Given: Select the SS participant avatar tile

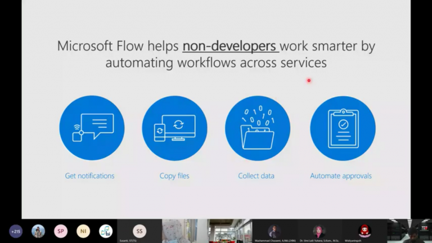Looking at the screenshot, I should (139, 231).
